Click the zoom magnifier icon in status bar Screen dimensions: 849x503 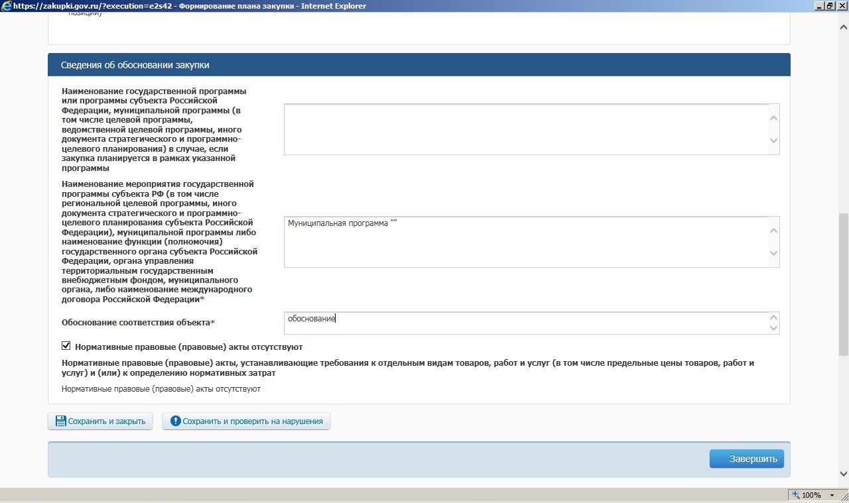coord(795,495)
